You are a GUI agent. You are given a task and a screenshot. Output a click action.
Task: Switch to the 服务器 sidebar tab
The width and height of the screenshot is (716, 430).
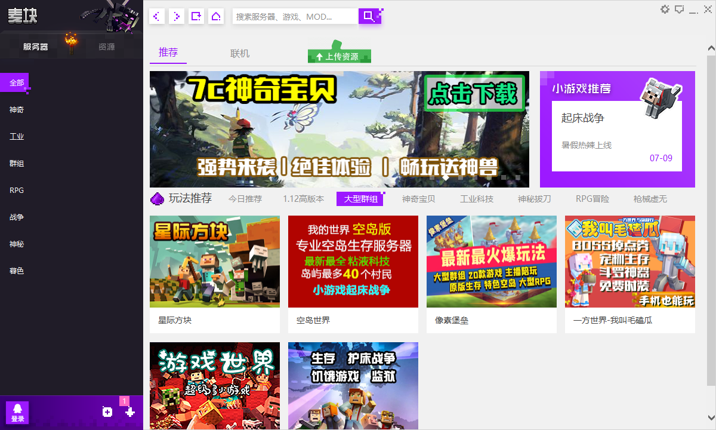pyautogui.click(x=36, y=47)
